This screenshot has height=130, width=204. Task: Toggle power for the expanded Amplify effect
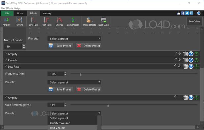(x=197, y=98)
